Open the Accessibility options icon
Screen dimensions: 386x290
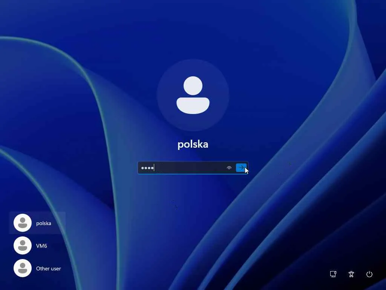click(351, 274)
